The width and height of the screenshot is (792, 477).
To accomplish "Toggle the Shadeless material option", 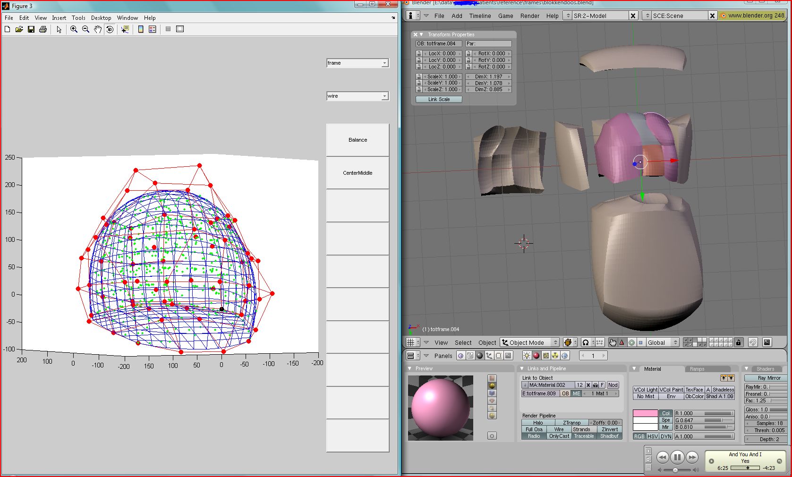I will (x=723, y=390).
